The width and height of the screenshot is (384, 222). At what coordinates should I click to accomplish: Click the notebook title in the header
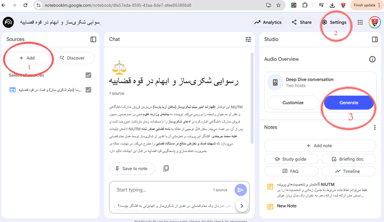[60, 22]
